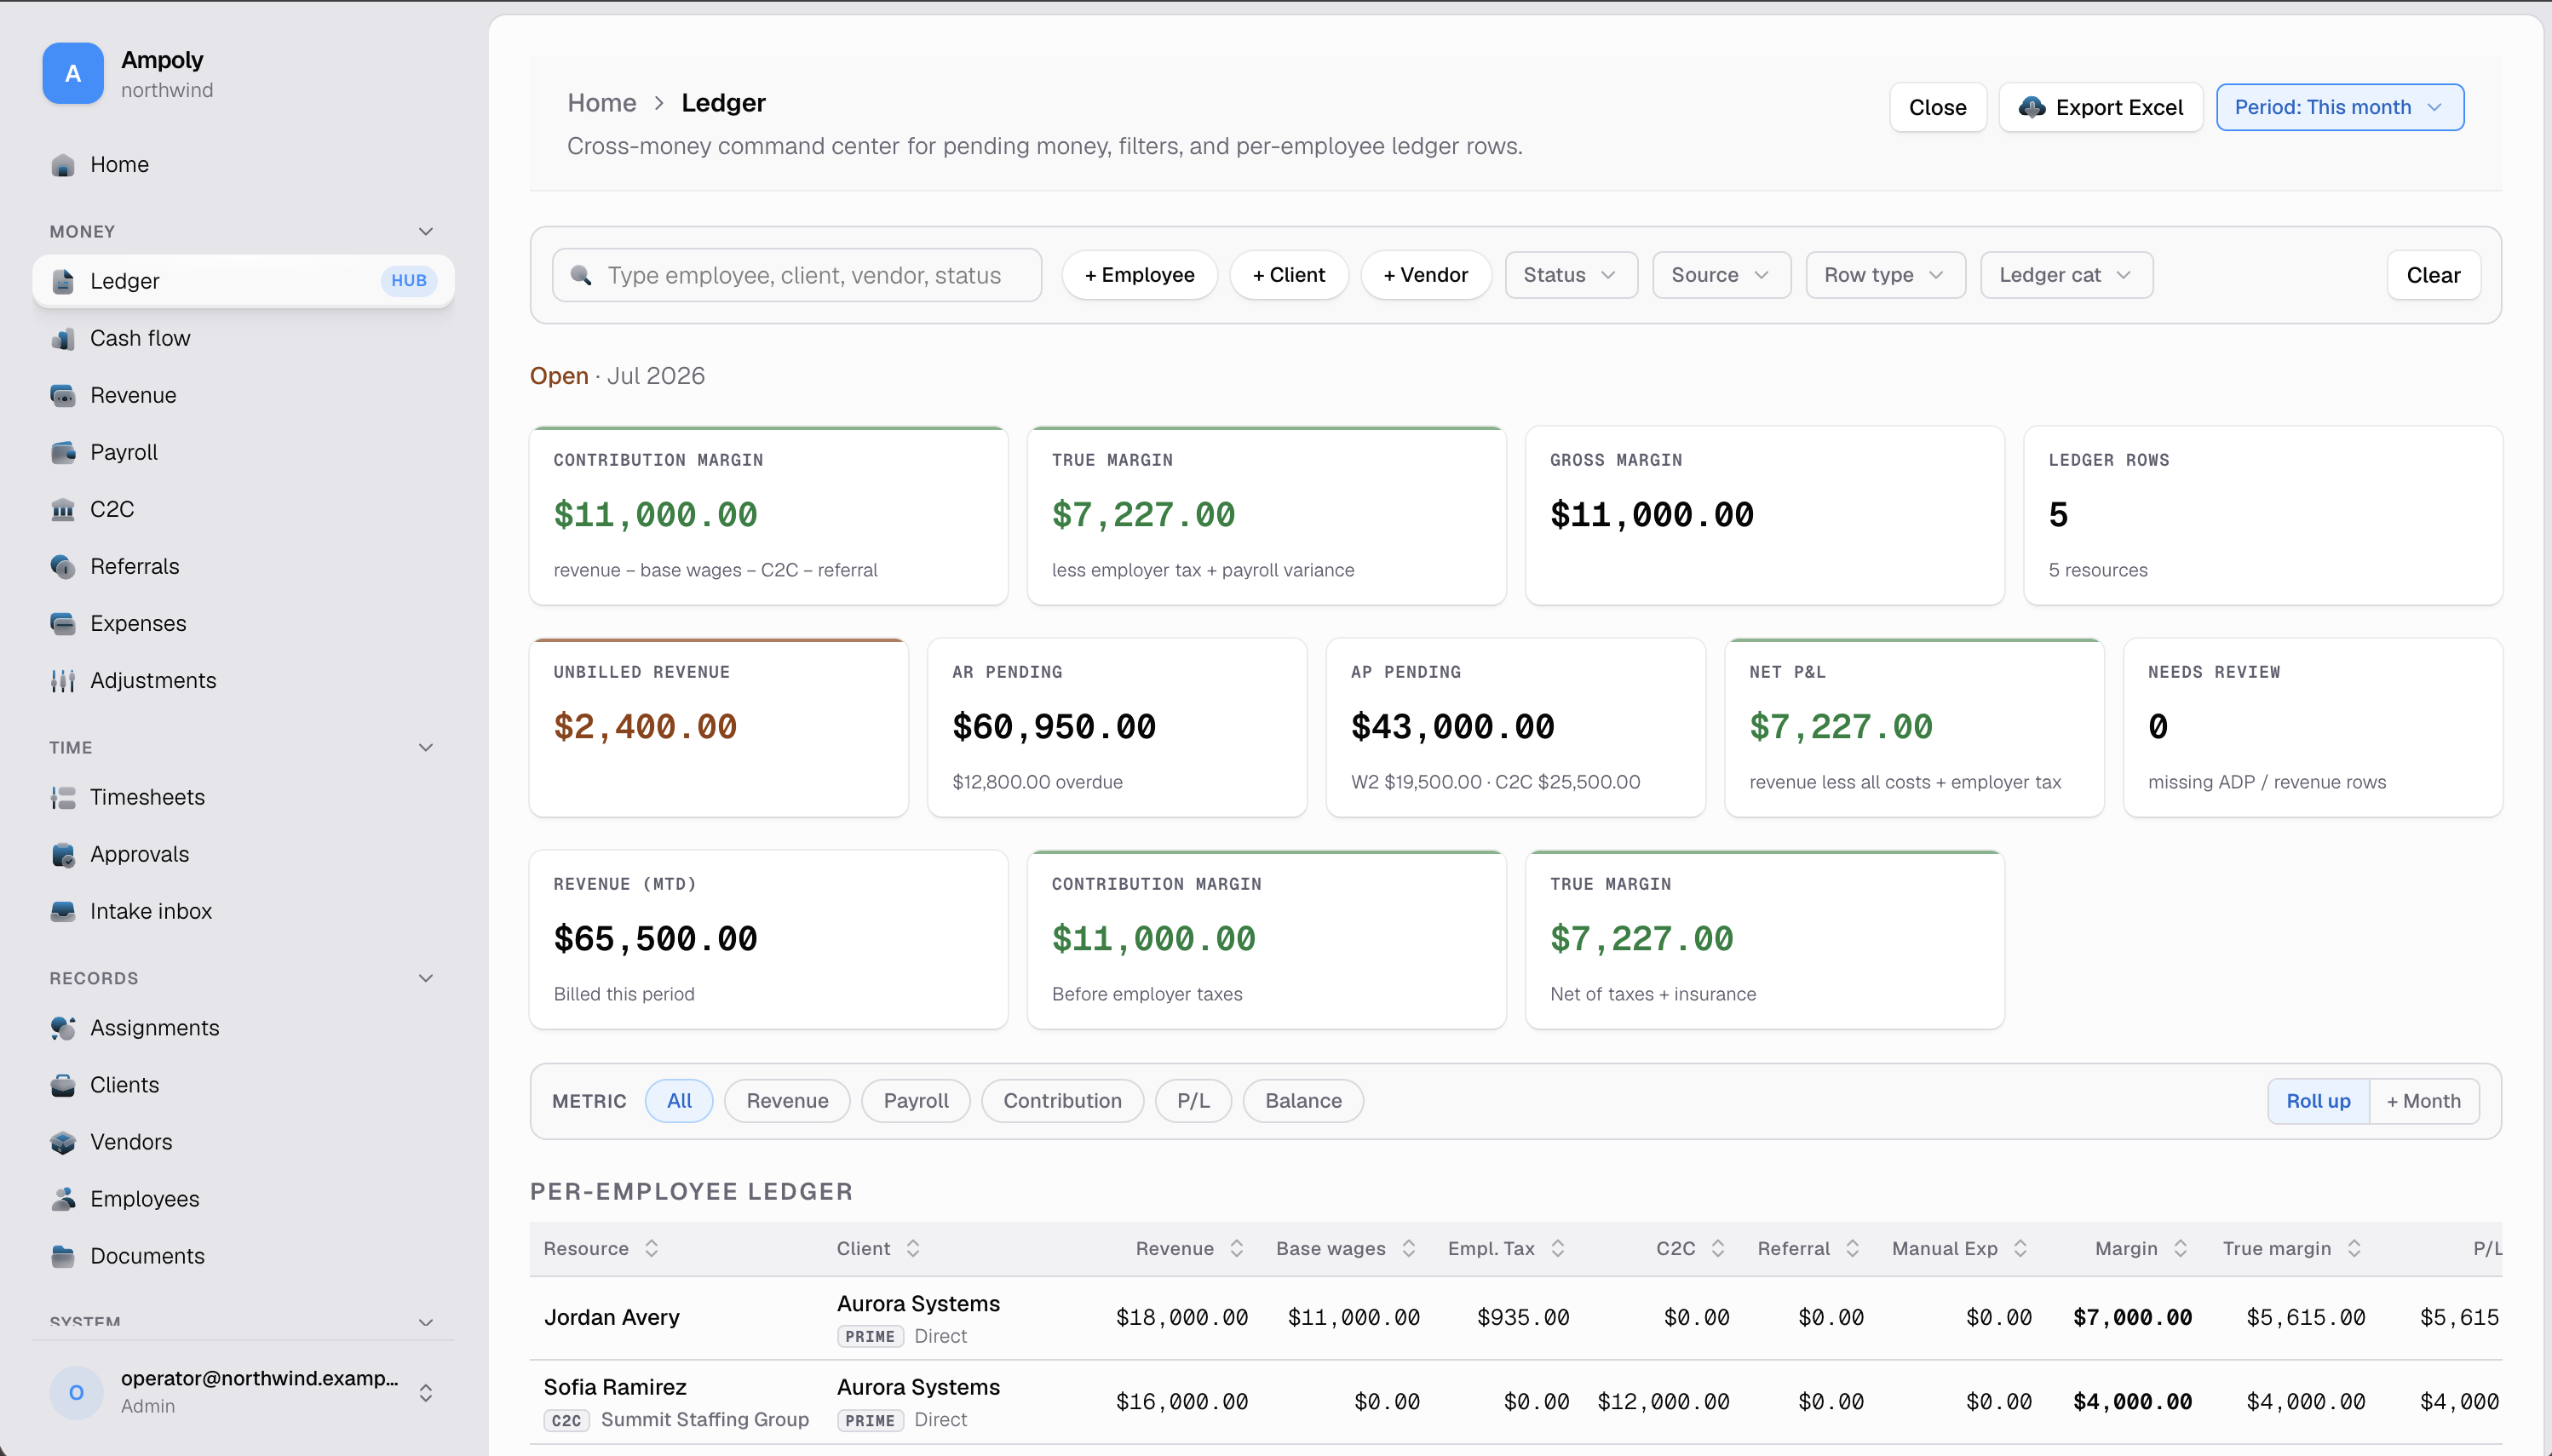Collapse the MONEY sidebar section

coord(426,232)
